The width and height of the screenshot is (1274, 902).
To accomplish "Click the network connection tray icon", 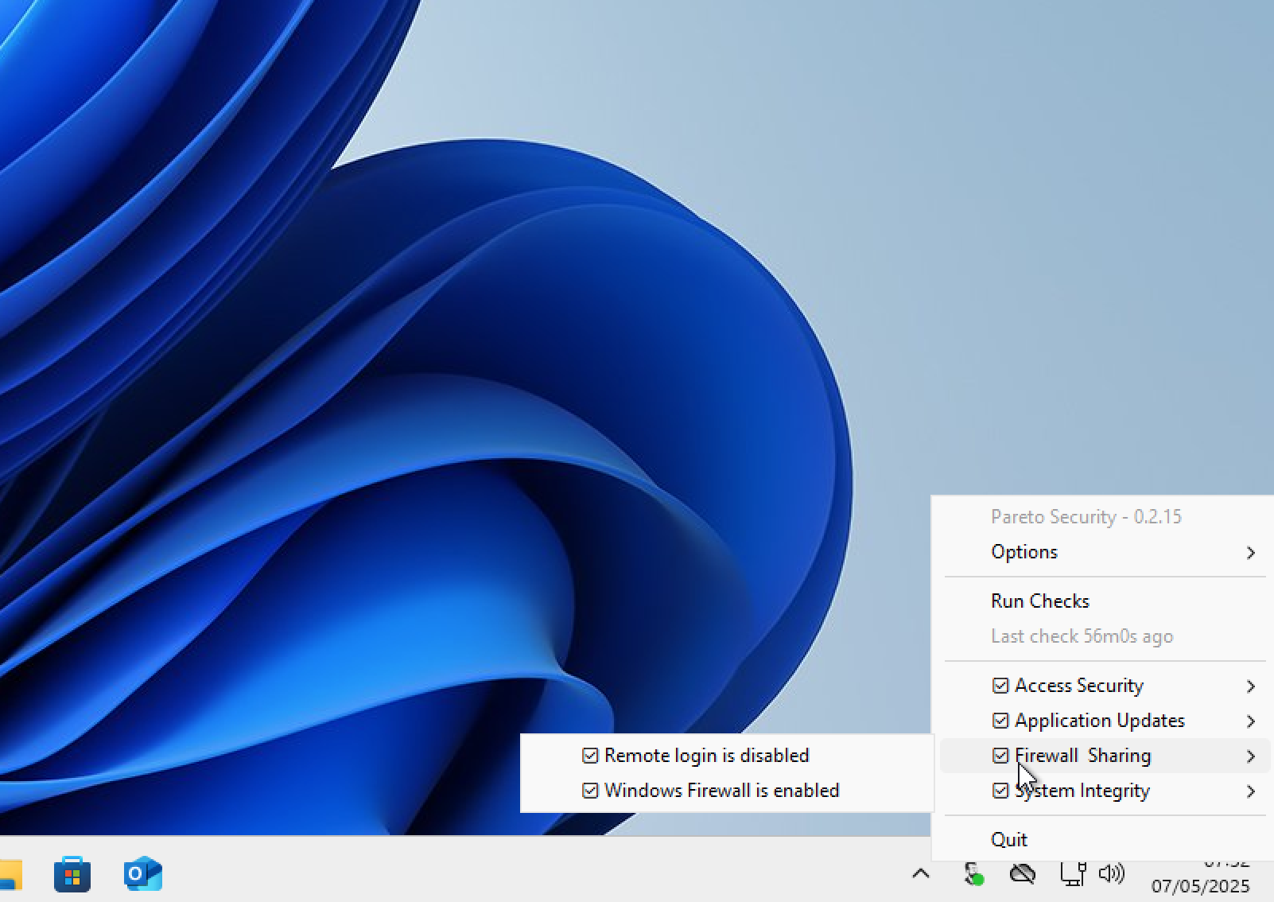I will point(1072,874).
